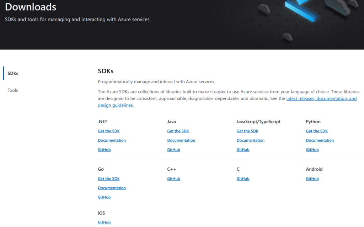The image size is (364, 227).
Task: Click the 'SDKs and tools for managing' subtitle
Action: coord(77,19)
